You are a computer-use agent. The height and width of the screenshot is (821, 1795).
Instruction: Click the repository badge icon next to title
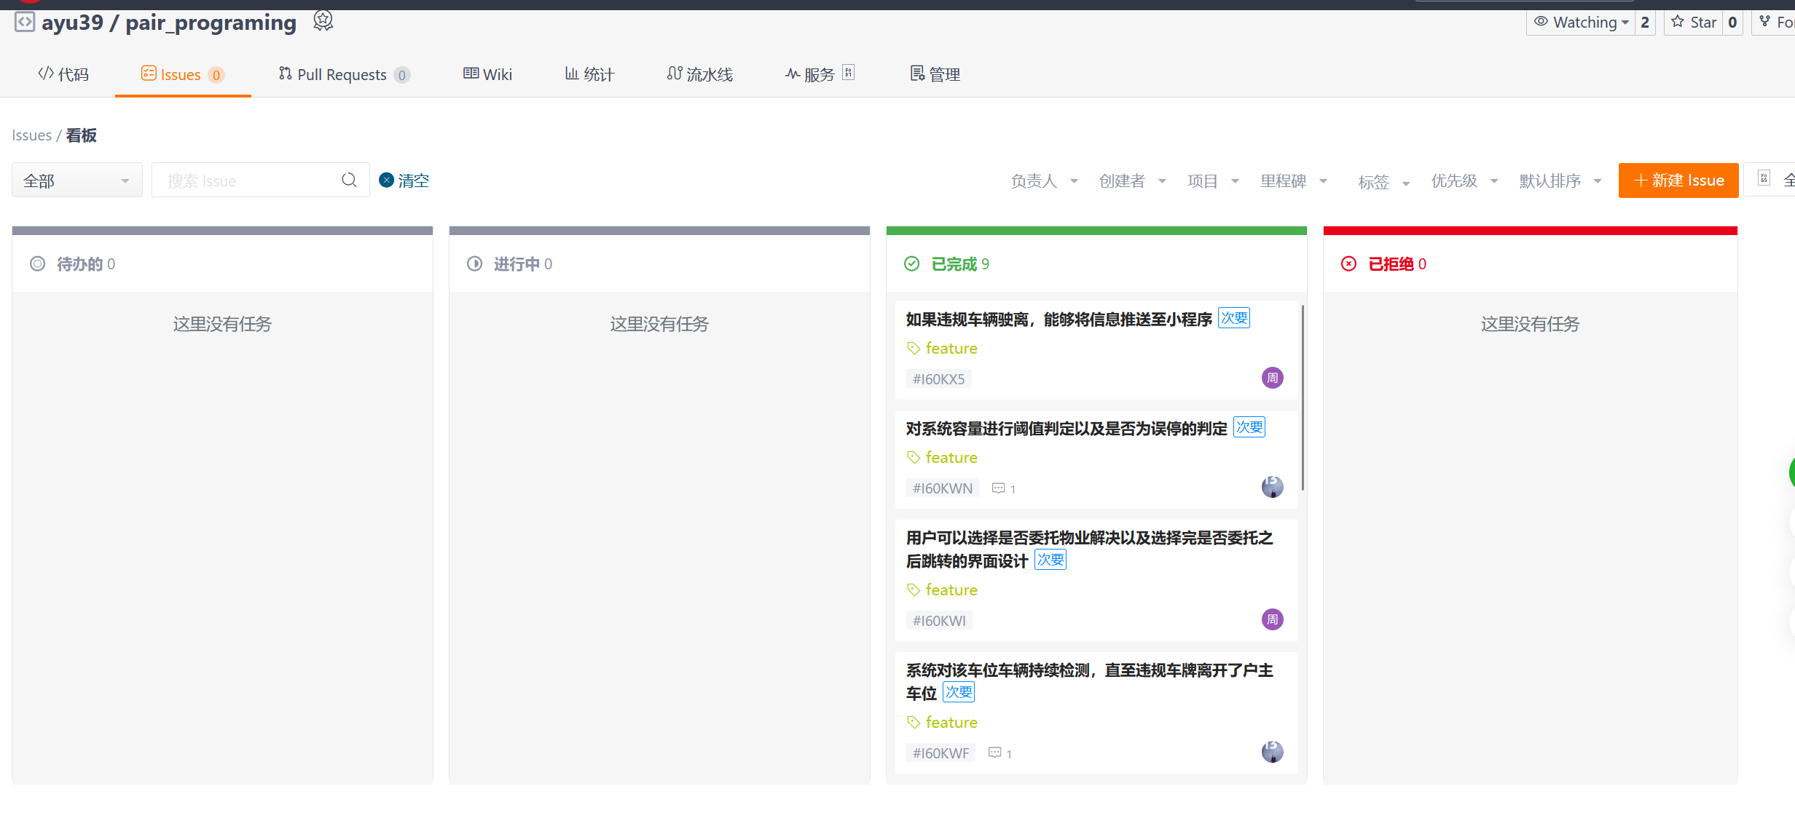tap(323, 21)
